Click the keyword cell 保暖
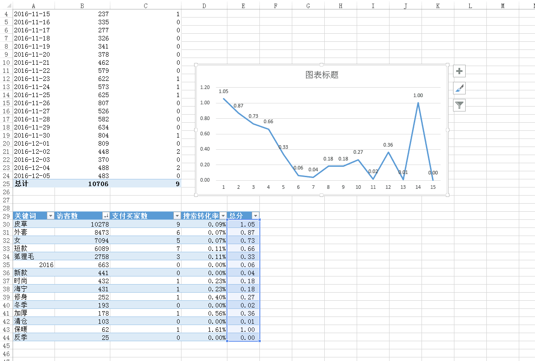 (33, 330)
